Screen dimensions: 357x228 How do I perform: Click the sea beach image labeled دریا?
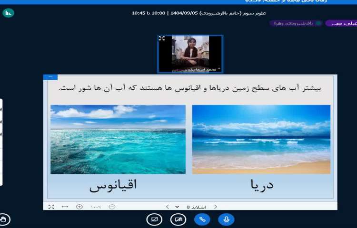point(261,139)
